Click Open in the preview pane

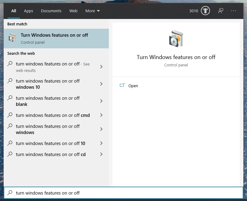133,86
